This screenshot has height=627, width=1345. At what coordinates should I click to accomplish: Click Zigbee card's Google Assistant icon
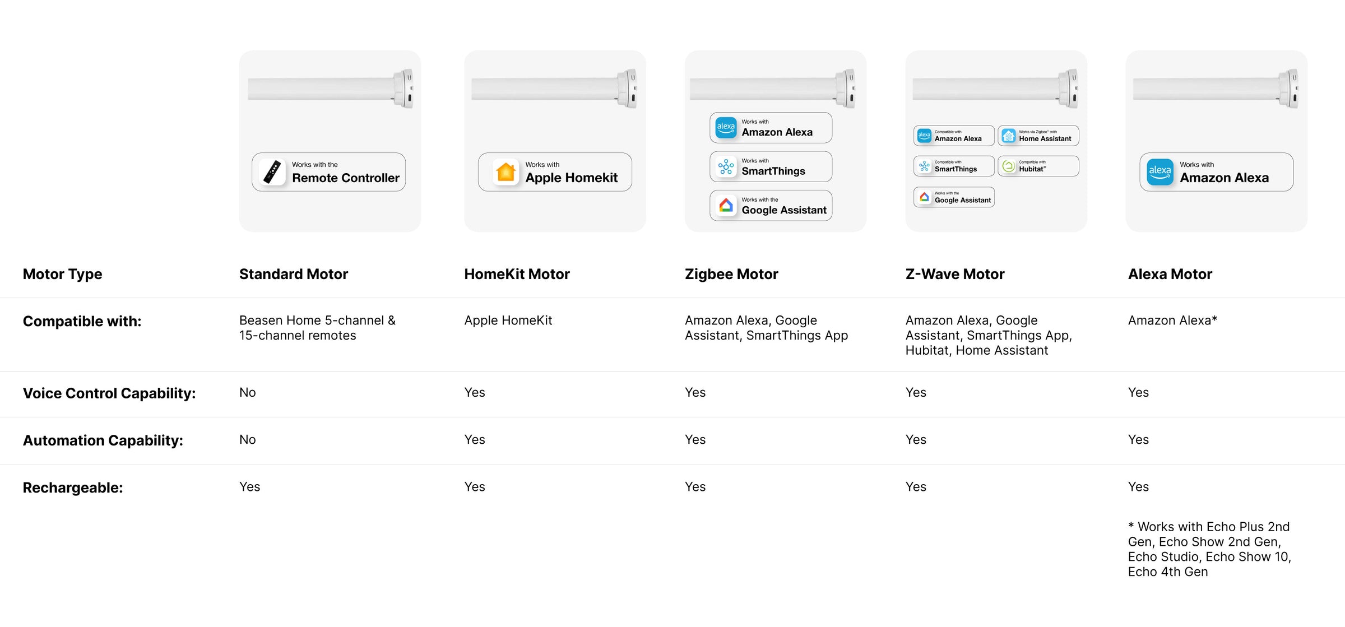tap(726, 206)
